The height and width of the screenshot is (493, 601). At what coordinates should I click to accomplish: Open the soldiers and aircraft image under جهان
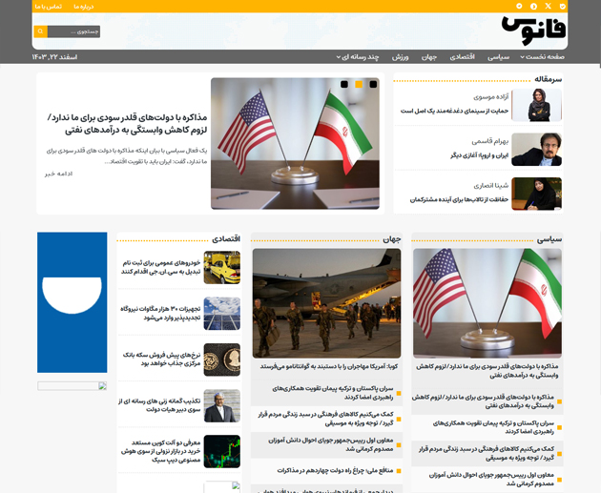(x=326, y=303)
